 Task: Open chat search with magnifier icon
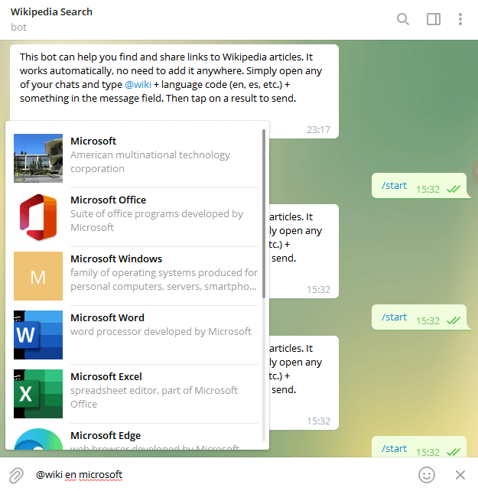[403, 19]
